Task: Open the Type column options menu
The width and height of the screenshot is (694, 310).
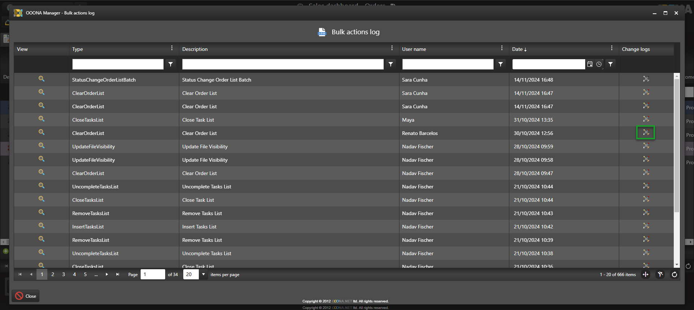Action: (x=172, y=48)
